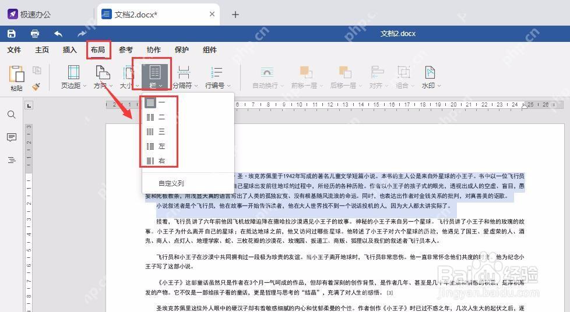
Task: Expand the 栏 dropdown arrow
Action: pyautogui.click(x=161, y=86)
